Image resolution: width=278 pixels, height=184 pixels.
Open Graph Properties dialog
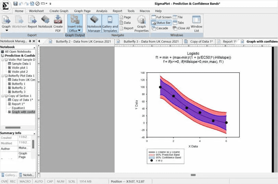coord(141,24)
